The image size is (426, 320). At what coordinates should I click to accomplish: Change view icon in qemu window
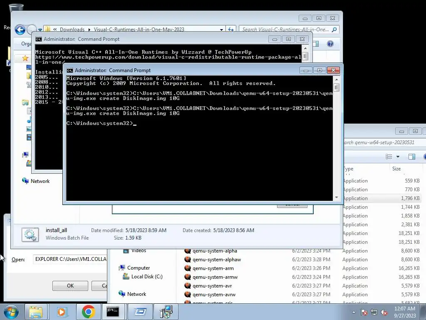[389, 157]
